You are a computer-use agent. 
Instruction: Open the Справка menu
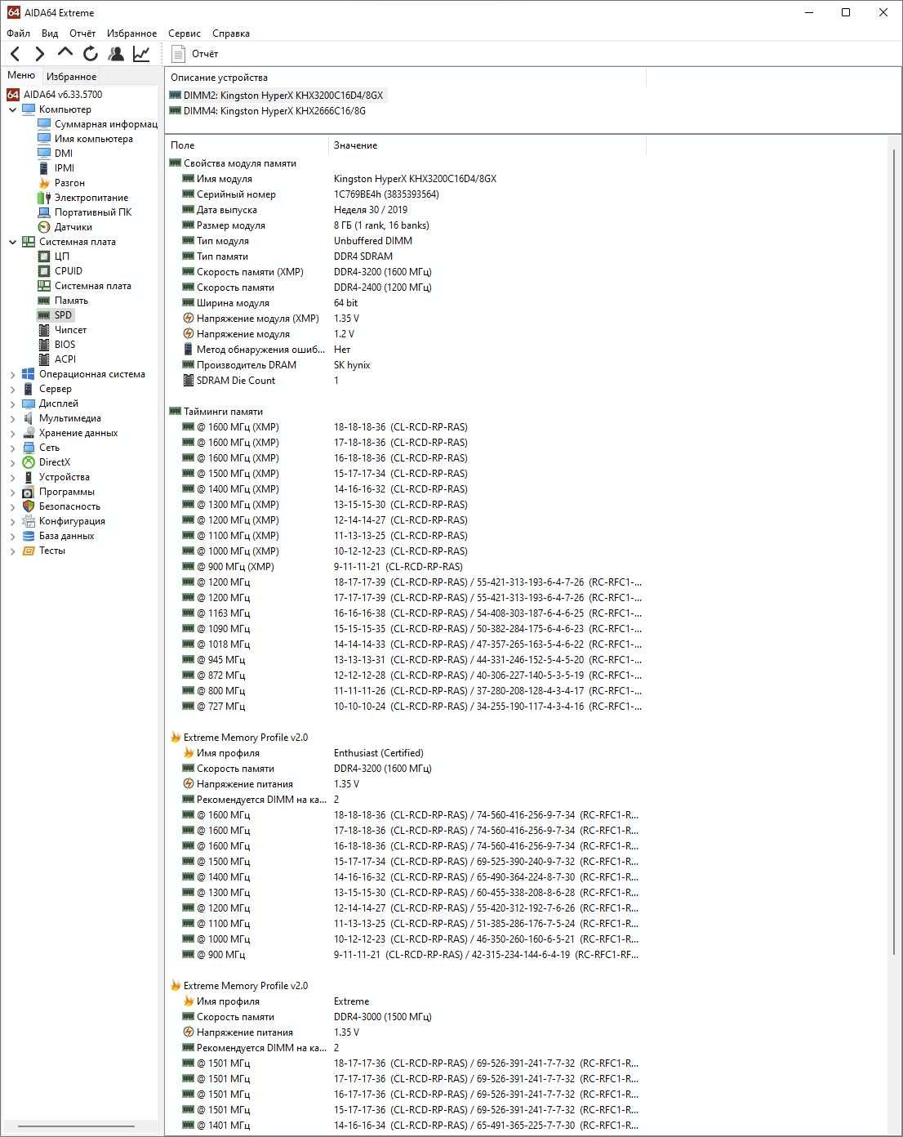[x=231, y=33]
